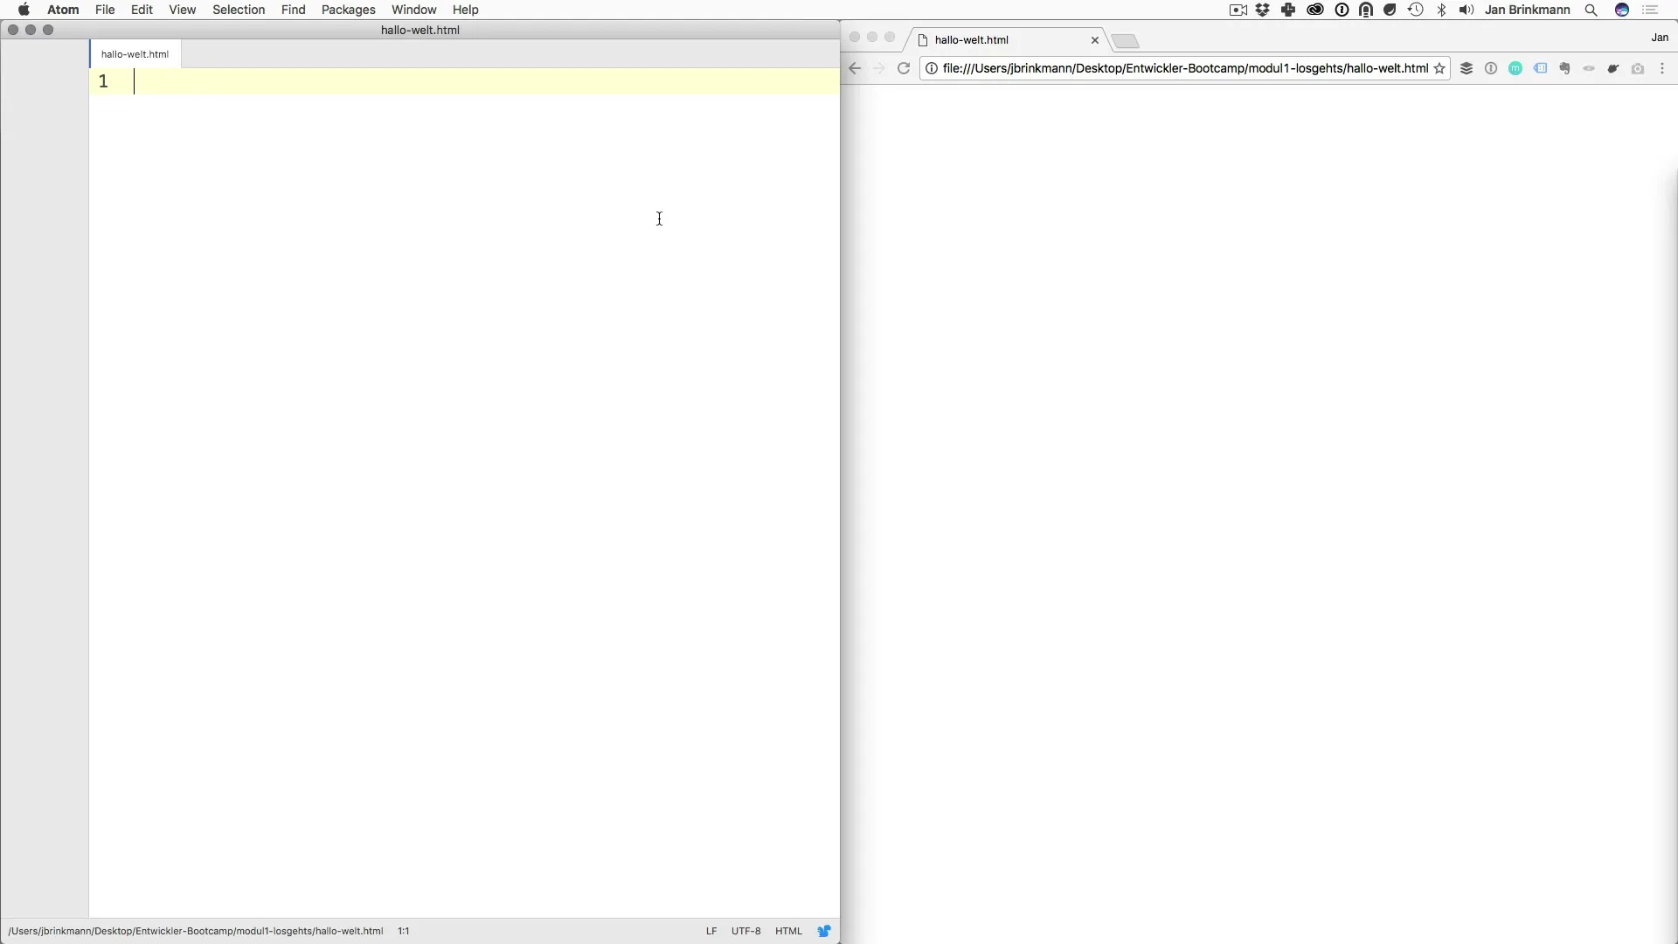The height and width of the screenshot is (944, 1678).
Task: Click the Chrome address bar URL
Action: click(1185, 68)
